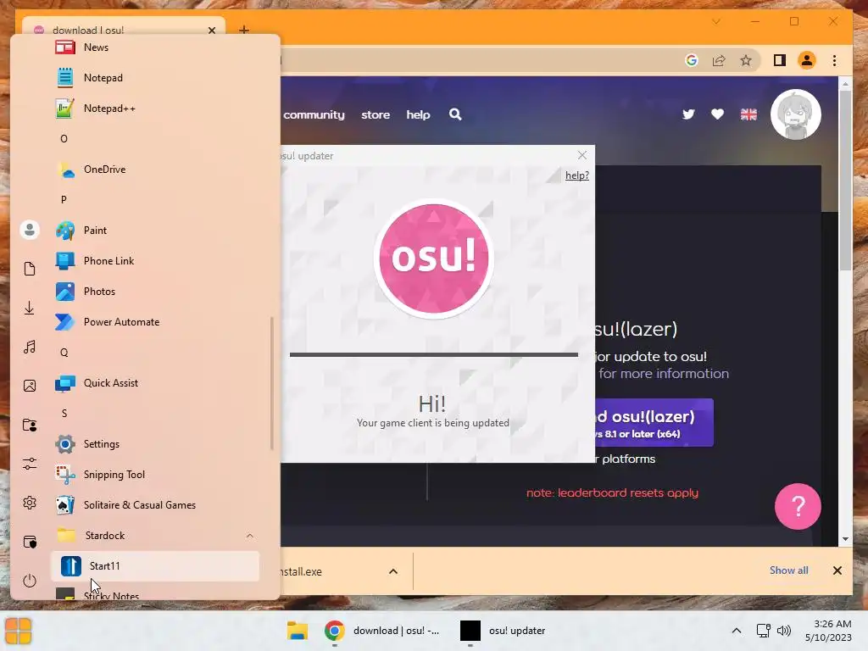The width and height of the screenshot is (868, 651).
Task: Click the webpage vertical scrollbar thumb
Action: [845, 180]
